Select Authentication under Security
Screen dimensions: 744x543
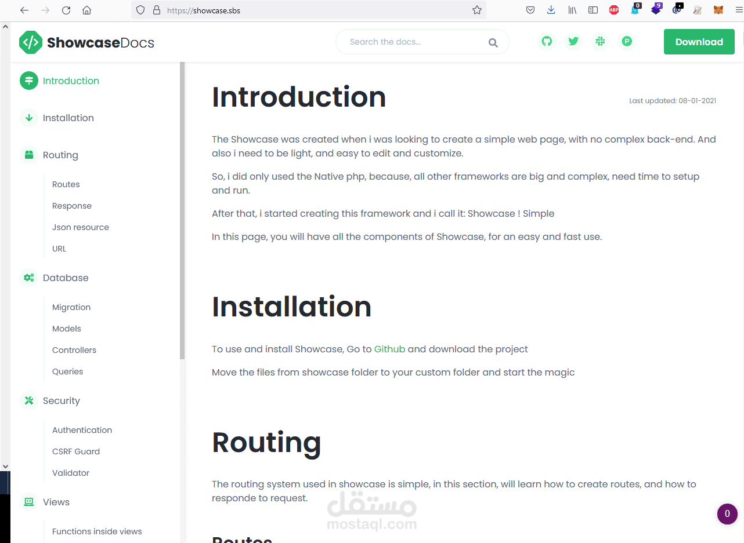(82, 430)
